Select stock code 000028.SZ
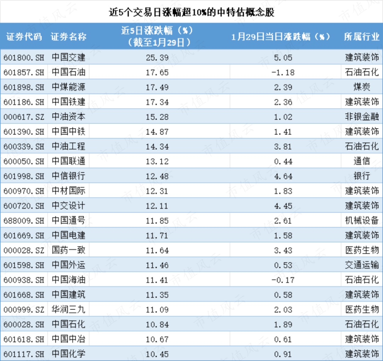This screenshot has height=361, width=383. pos(24,251)
